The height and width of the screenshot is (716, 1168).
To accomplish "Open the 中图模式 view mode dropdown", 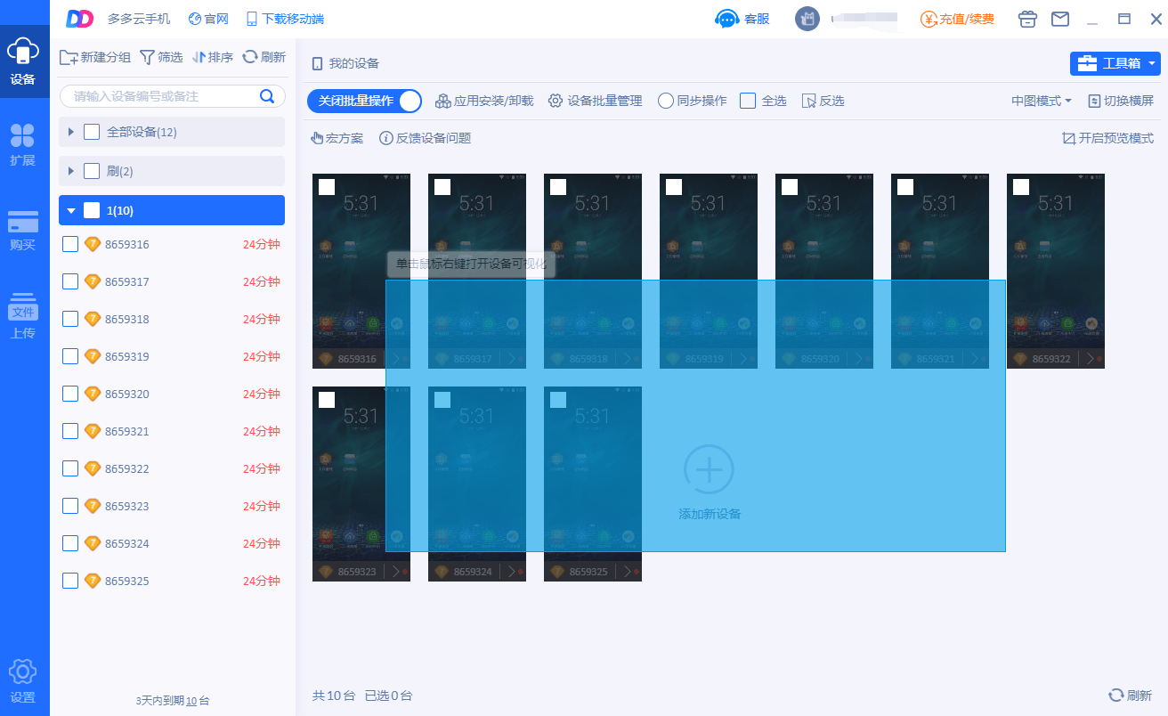I will 1041,101.
